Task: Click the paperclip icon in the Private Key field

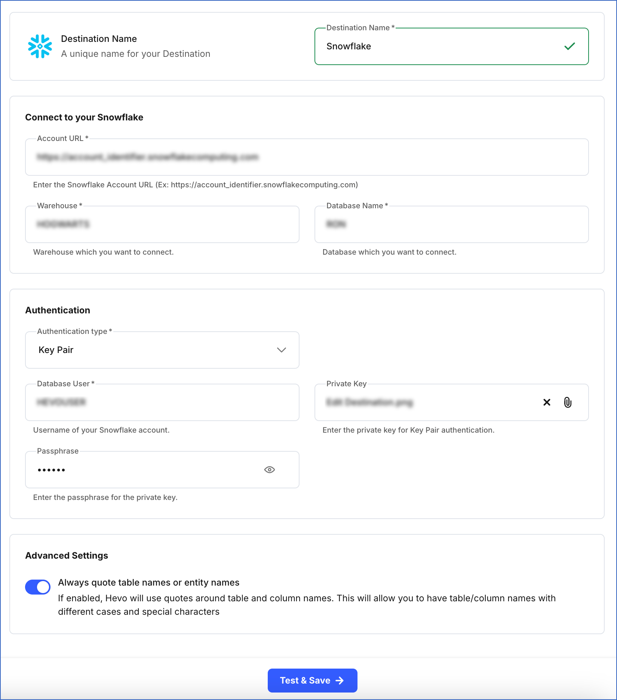Action: [x=568, y=402]
